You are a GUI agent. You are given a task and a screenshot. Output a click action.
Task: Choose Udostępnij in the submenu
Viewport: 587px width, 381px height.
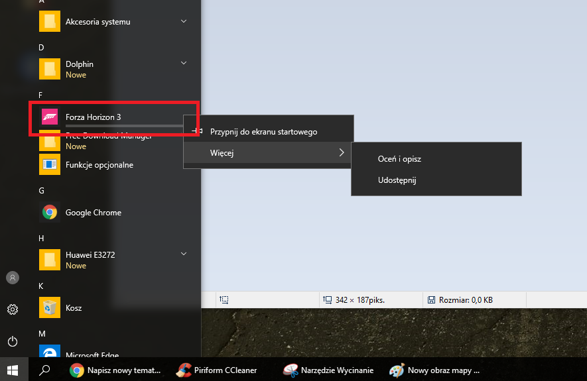(436, 180)
